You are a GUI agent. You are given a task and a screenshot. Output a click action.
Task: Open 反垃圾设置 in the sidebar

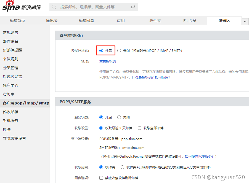[12, 77]
